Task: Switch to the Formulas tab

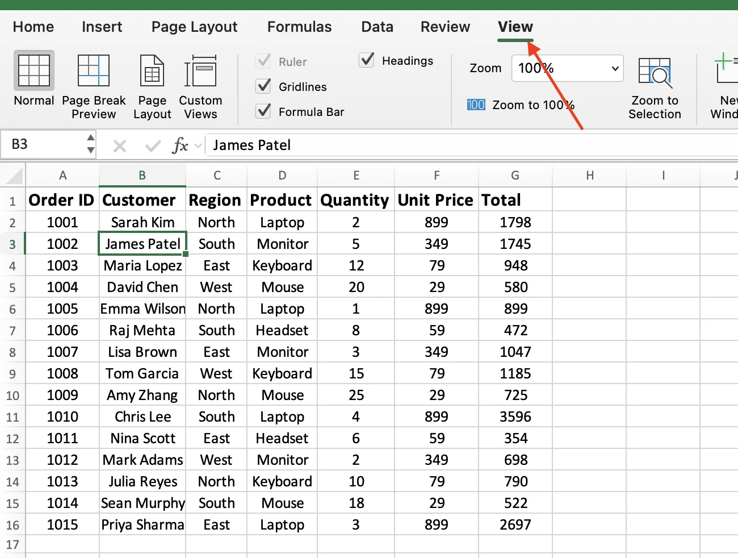Action: [x=299, y=27]
